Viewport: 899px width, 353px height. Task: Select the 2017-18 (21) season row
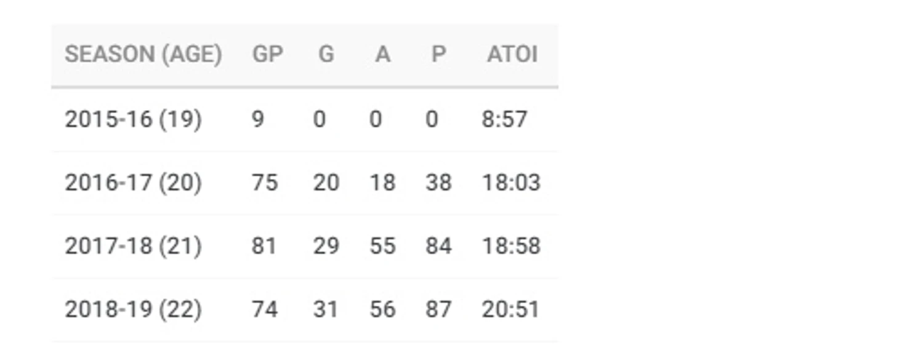click(x=305, y=247)
